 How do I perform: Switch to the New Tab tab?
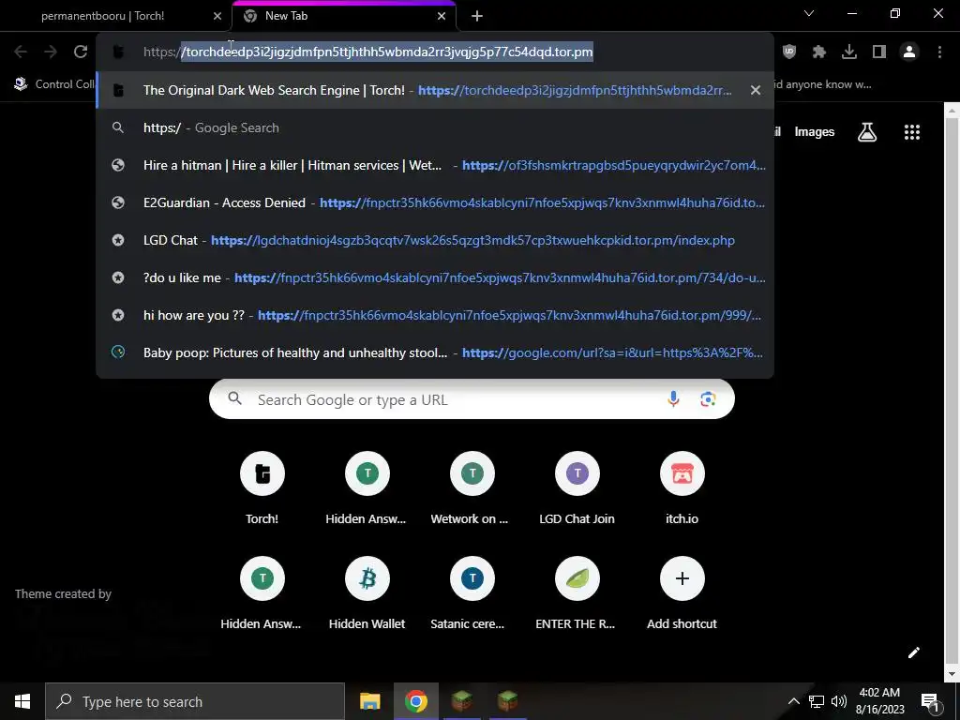pos(343,16)
